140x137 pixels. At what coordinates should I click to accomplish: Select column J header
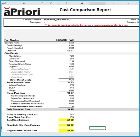128,3
